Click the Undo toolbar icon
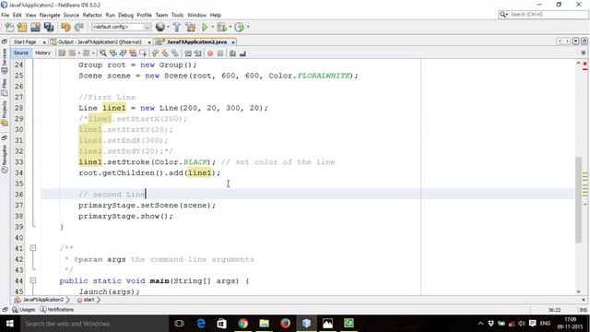This screenshot has width=590, height=332. (65, 27)
